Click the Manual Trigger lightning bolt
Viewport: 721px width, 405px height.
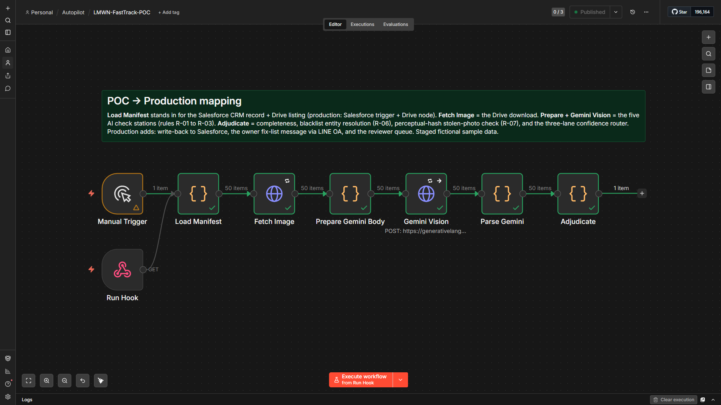pos(91,193)
